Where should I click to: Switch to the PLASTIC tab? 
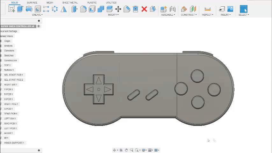pyautogui.click(x=92, y=3)
